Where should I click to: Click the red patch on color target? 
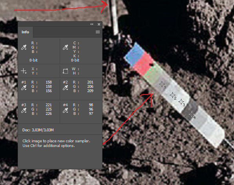(x=143, y=63)
